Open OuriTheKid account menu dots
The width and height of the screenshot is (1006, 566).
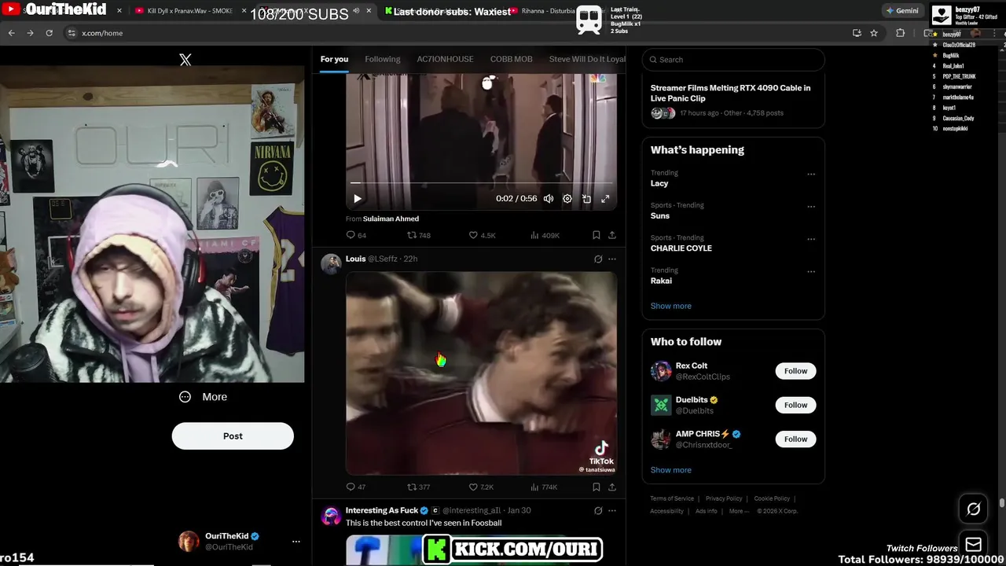point(296,542)
